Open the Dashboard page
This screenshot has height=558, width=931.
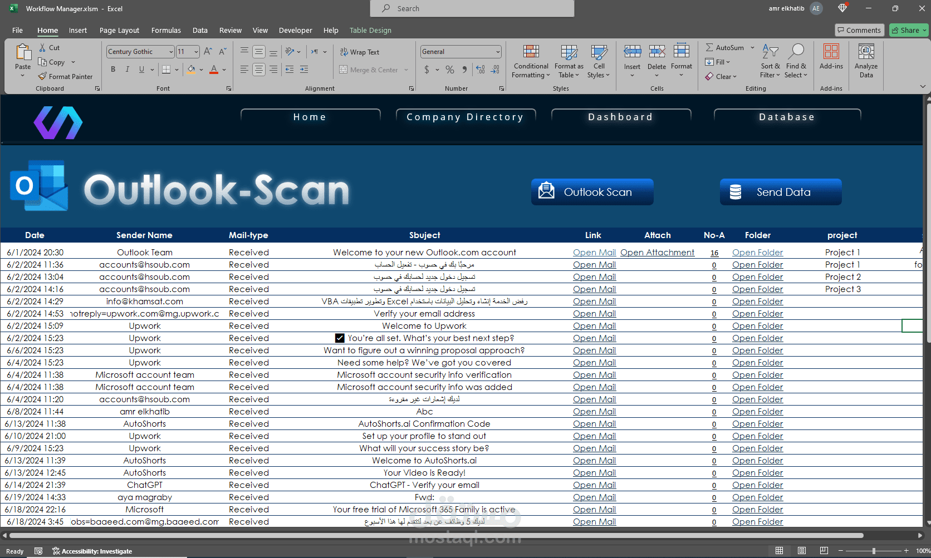[621, 117]
